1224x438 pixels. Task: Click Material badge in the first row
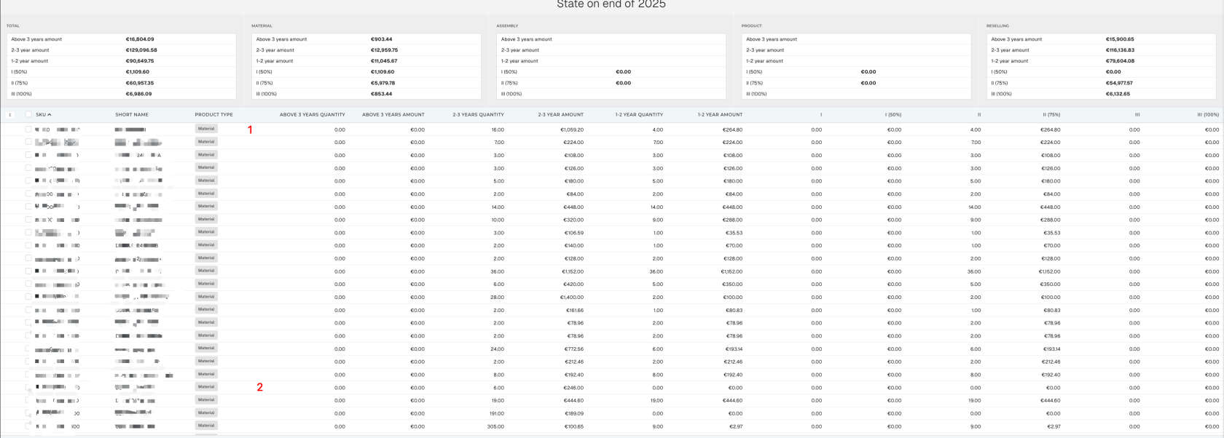tap(207, 129)
